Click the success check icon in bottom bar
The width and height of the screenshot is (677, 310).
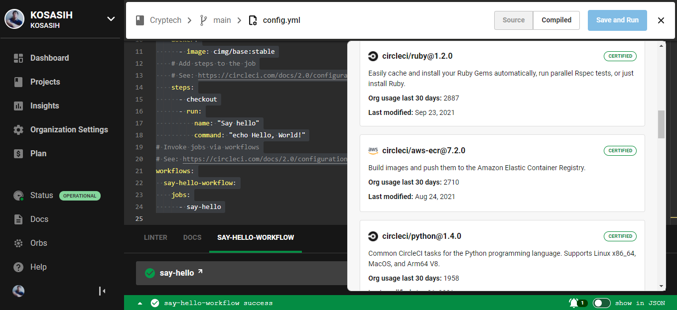pos(155,303)
